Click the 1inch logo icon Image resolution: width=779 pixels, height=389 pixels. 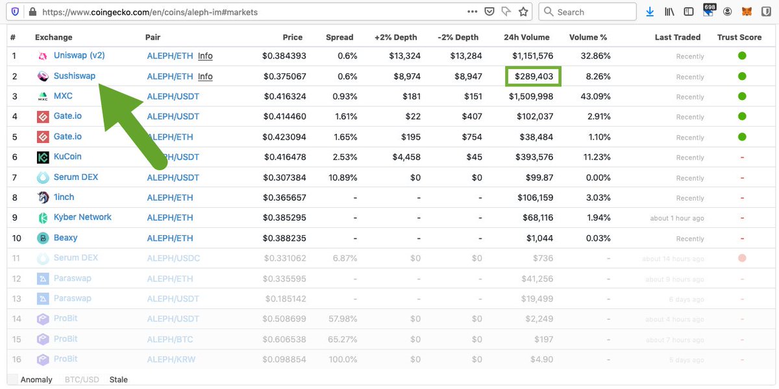pos(43,197)
